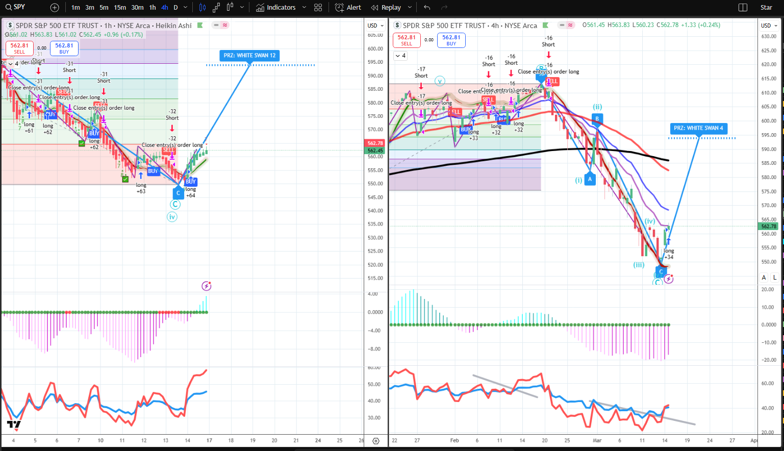Select the 30m timeframe
Viewport: 784px width, 451px height.
pos(137,8)
